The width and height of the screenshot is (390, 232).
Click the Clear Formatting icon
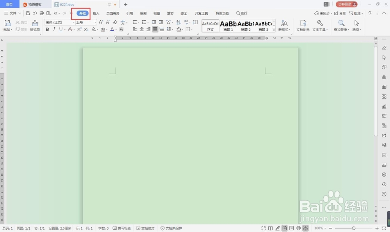point(115,22)
